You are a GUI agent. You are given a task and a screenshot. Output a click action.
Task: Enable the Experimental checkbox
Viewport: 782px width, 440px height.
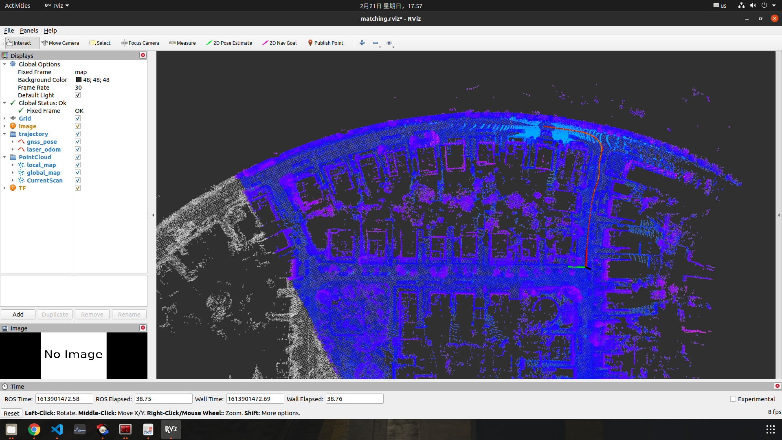733,399
